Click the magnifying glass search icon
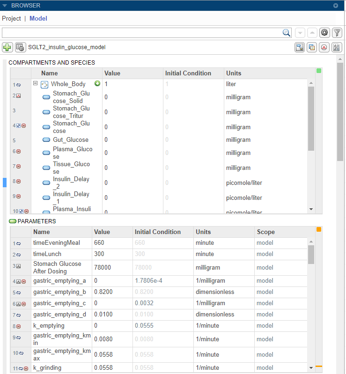Screen dimensions: 346x374 287,33
